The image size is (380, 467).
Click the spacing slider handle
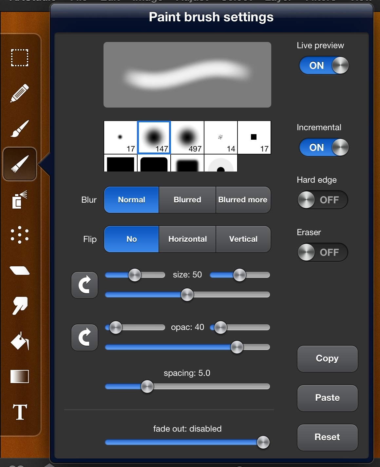[x=147, y=387]
